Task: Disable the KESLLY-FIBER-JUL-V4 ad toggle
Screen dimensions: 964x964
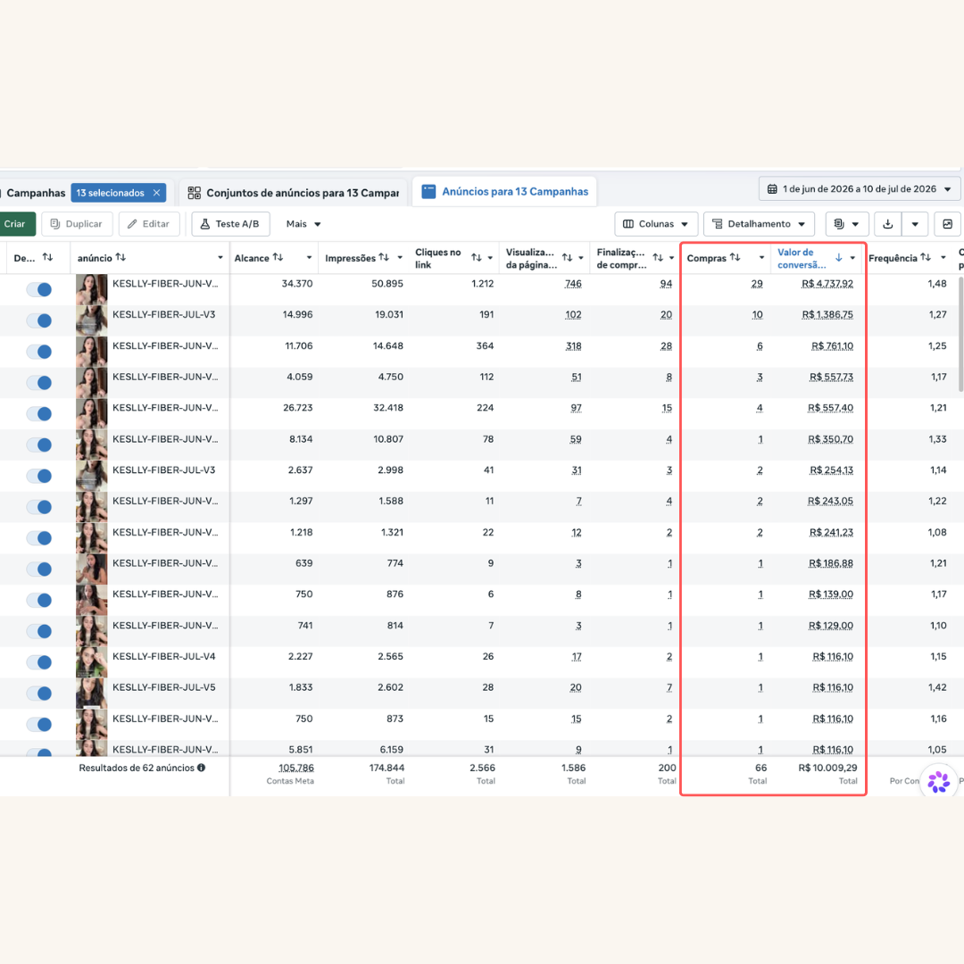Action: tap(39, 662)
